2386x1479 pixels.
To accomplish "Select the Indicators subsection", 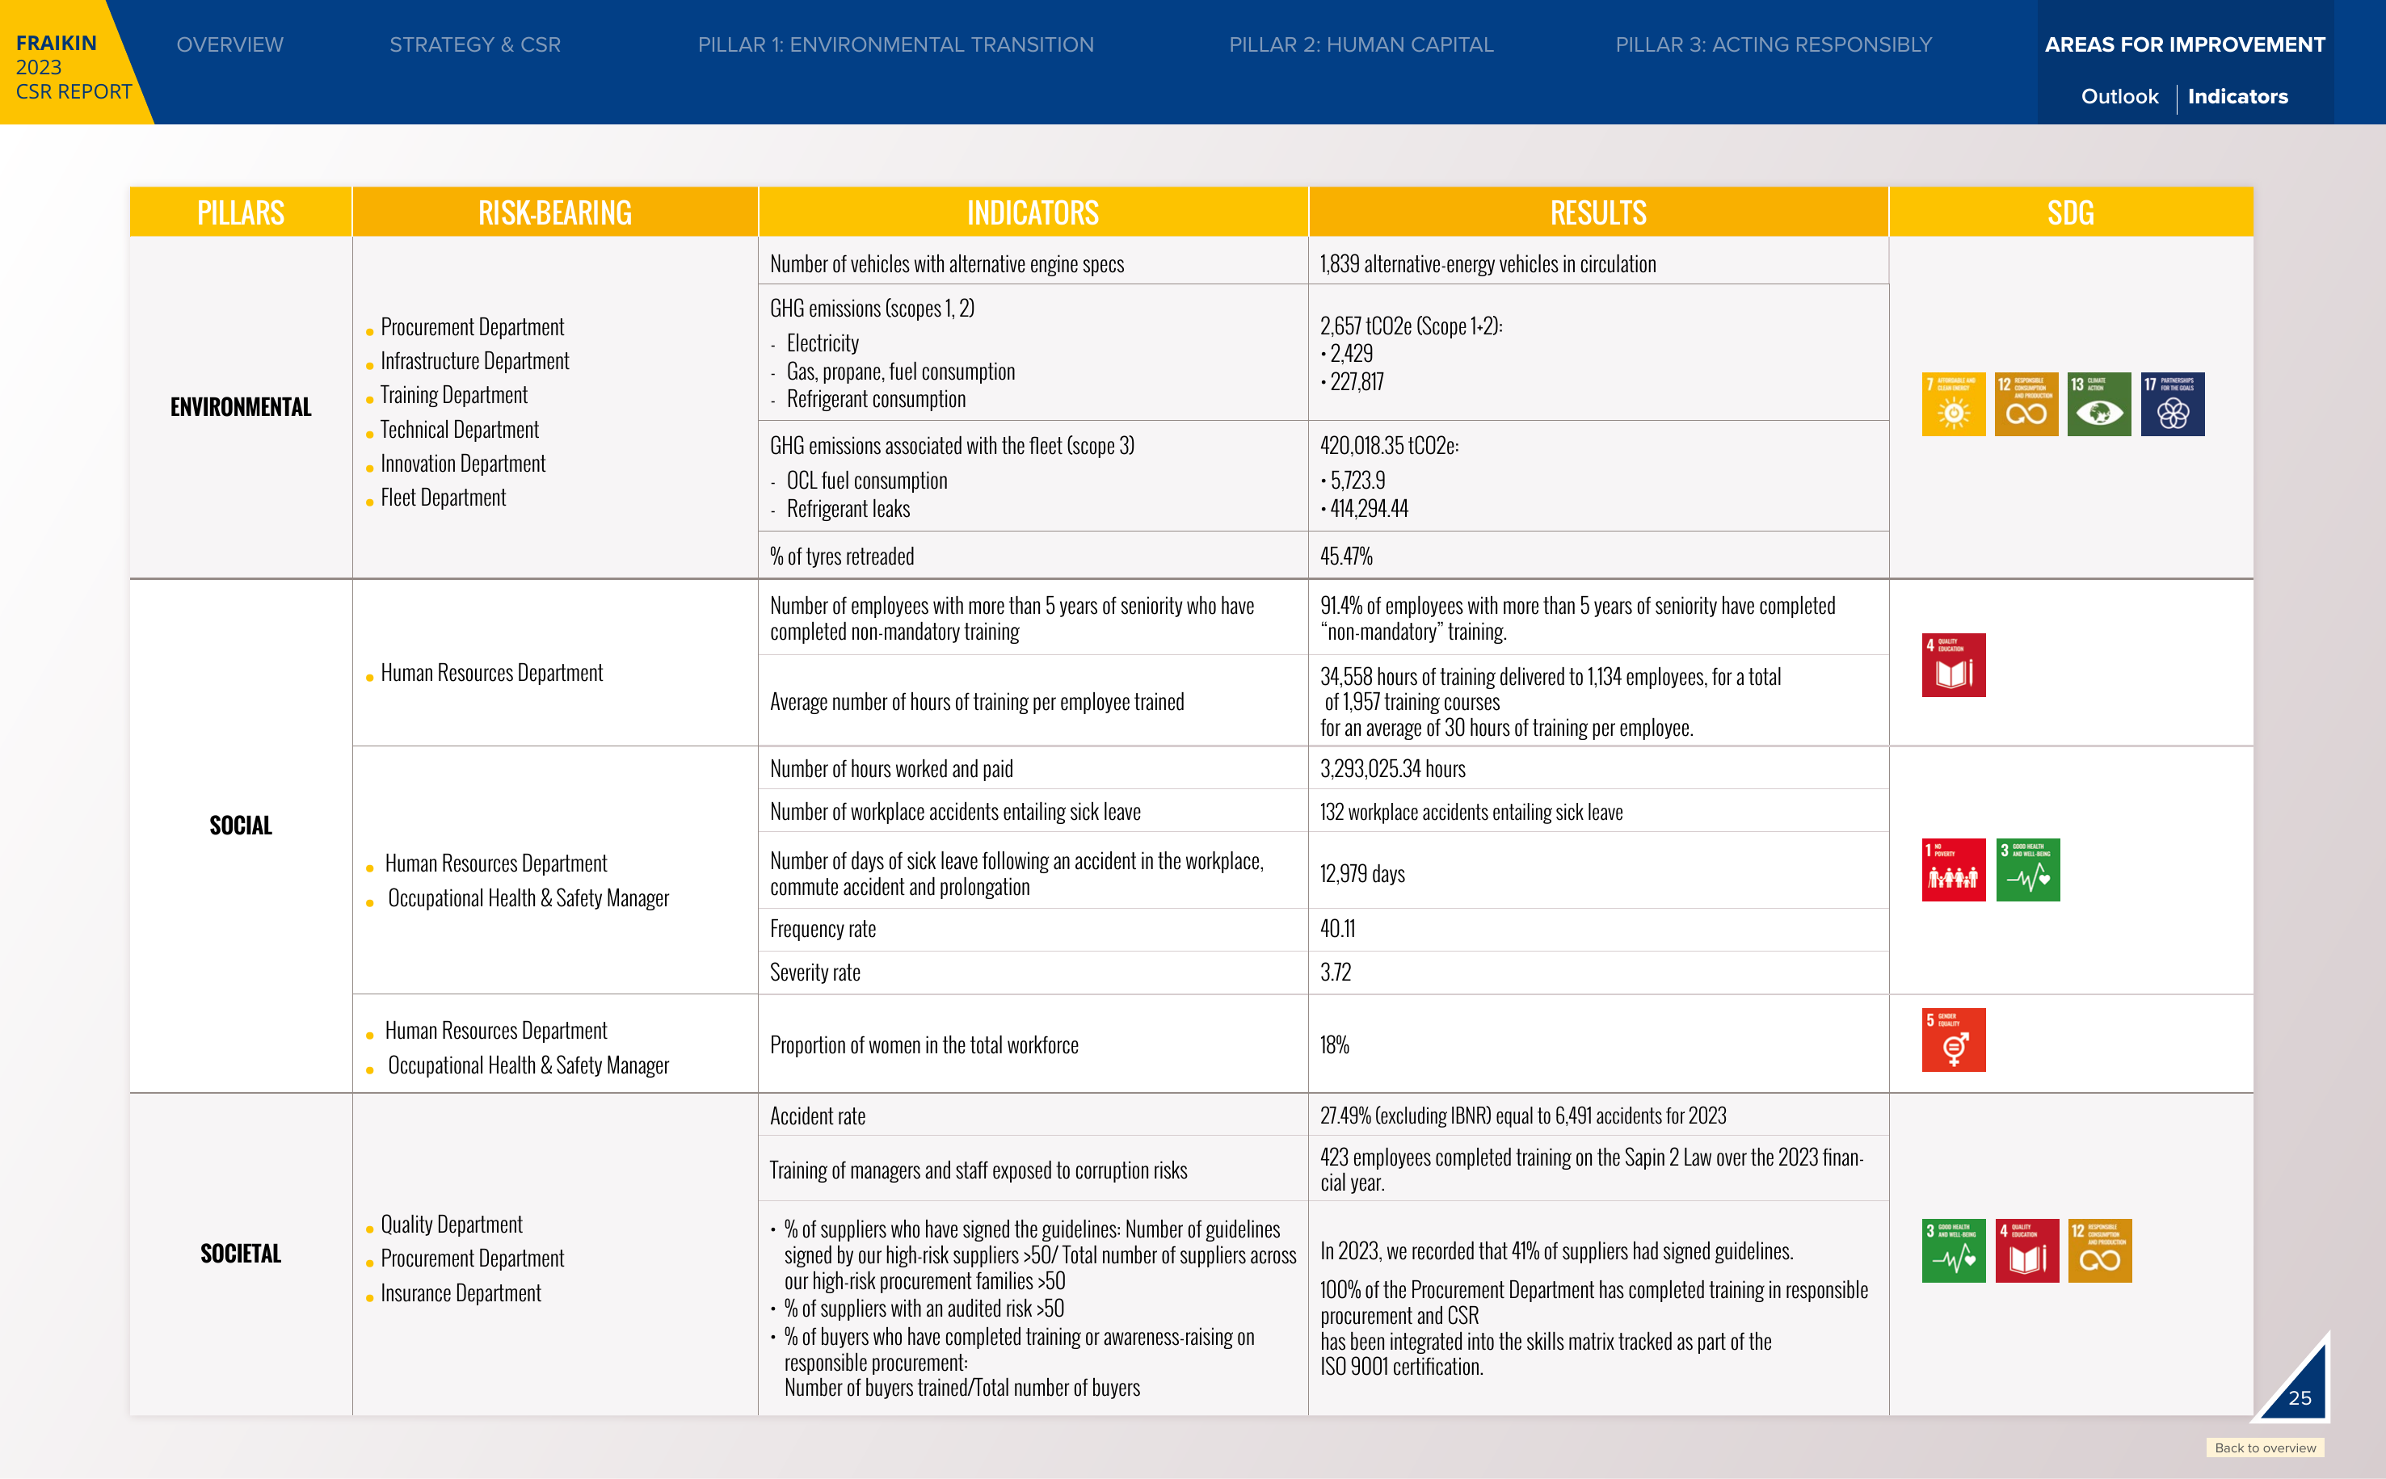I will click(2237, 97).
